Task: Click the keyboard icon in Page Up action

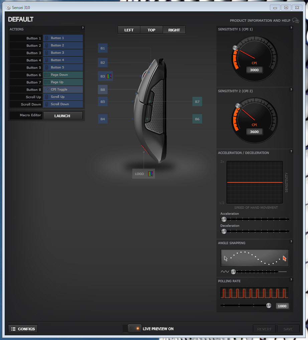Action: pos(47,82)
